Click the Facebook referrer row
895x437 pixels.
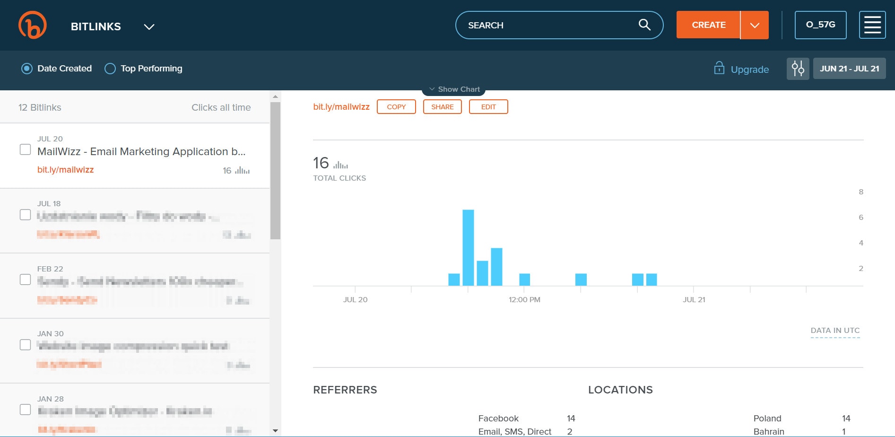[527, 419]
